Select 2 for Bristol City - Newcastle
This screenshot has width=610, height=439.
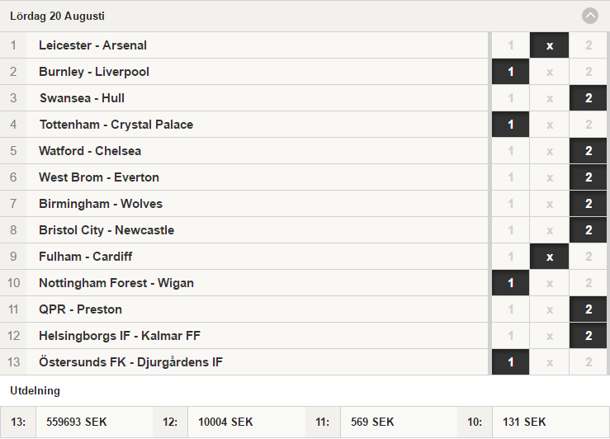589,230
